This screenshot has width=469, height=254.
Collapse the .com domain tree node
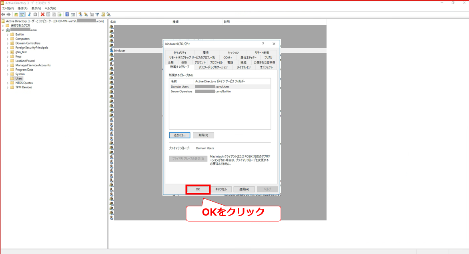click(x=3, y=30)
